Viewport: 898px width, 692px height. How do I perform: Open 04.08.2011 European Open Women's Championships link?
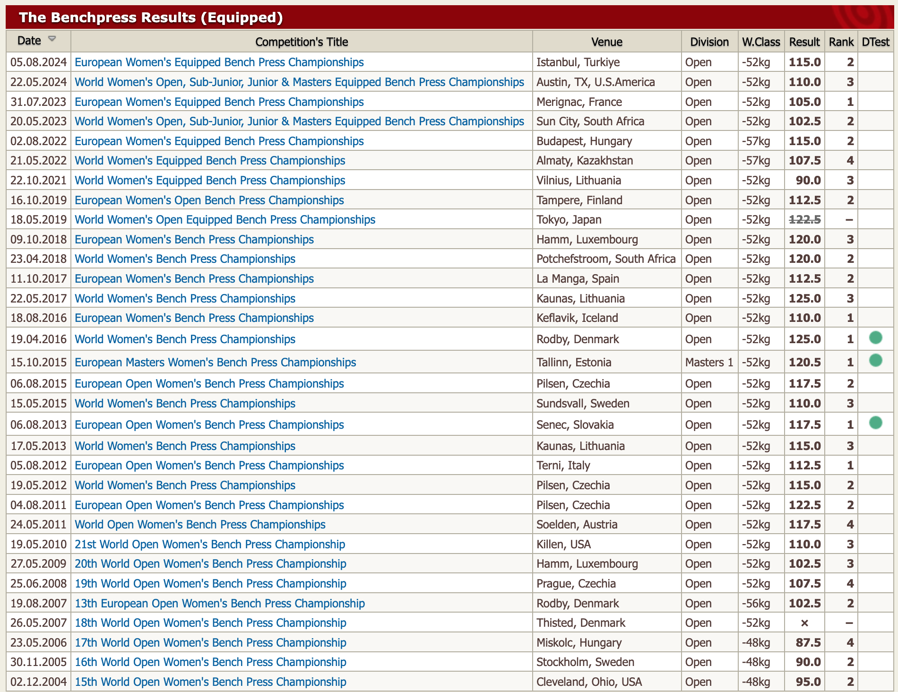tap(209, 505)
